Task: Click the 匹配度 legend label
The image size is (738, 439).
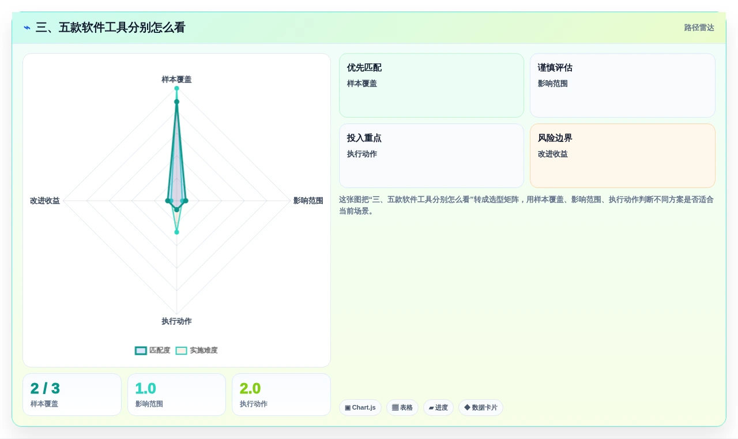Action: pos(160,350)
